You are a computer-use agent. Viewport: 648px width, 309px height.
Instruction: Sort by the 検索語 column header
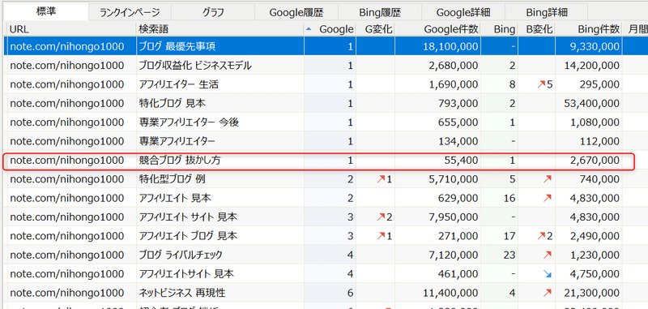tap(220, 29)
